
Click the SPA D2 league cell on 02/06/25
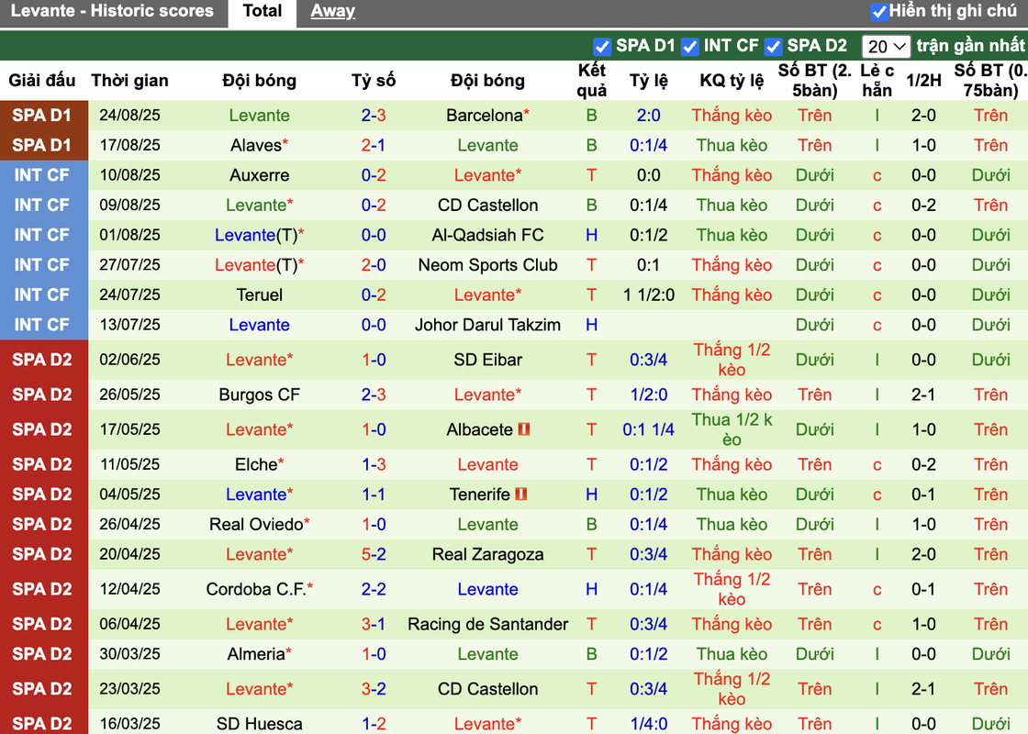click(x=44, y=359)
